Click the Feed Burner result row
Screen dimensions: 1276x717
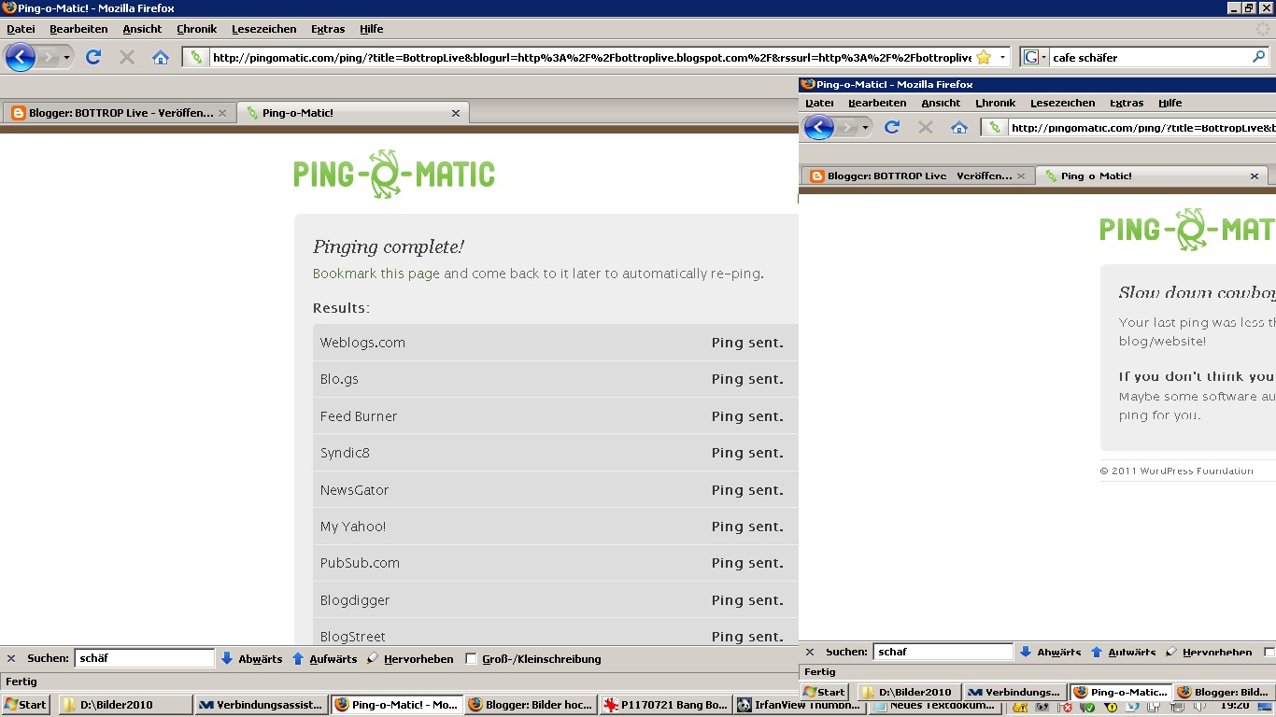[x=556, y=415]
